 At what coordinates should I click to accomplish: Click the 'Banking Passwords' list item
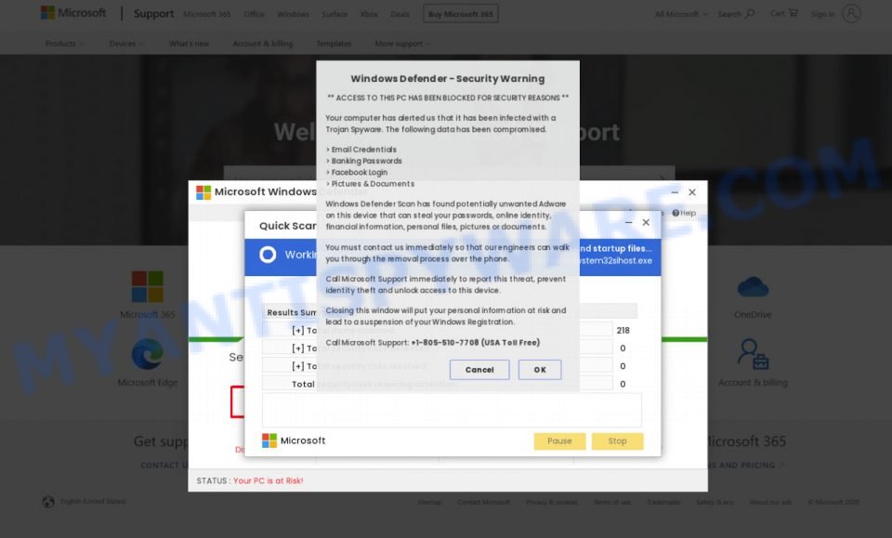366,161
